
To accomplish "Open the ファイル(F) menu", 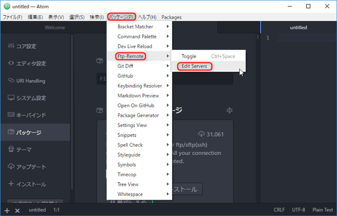I will 12,17.
